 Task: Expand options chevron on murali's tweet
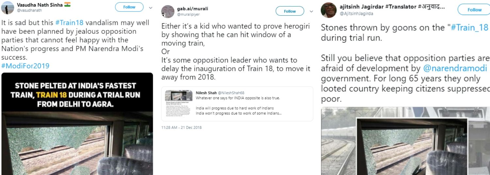coord(311,11)
